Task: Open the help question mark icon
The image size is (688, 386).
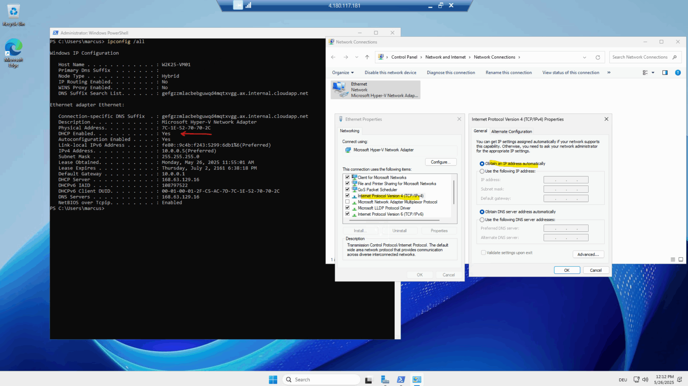Action: pos(678,73)
